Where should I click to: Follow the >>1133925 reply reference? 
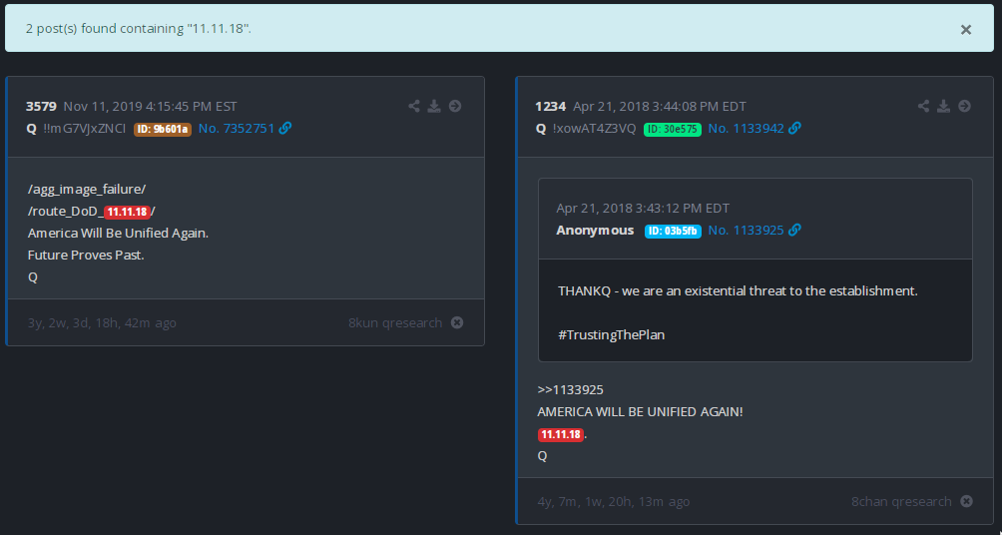tap(570, 390)
